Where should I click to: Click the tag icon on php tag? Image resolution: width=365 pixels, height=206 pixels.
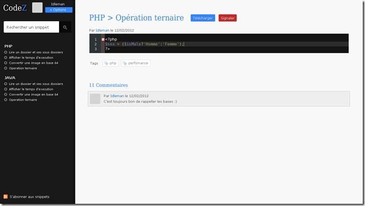[x=106, y=63]
